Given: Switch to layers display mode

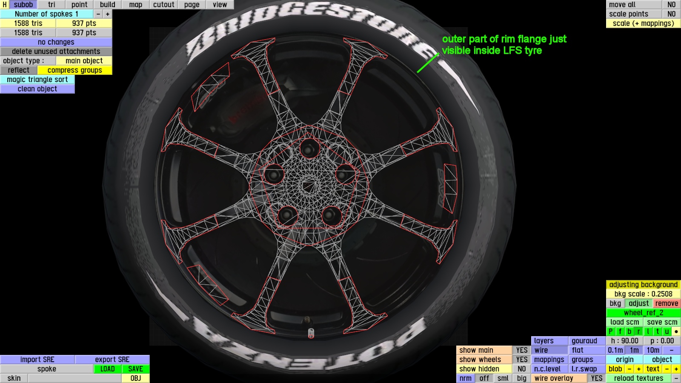Looking at the screenshot, I should (550, 341).
